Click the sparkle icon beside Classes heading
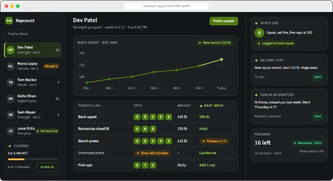The height and width of the screenshot is (181, 333). pyautogui.click(x=10, y=146)
